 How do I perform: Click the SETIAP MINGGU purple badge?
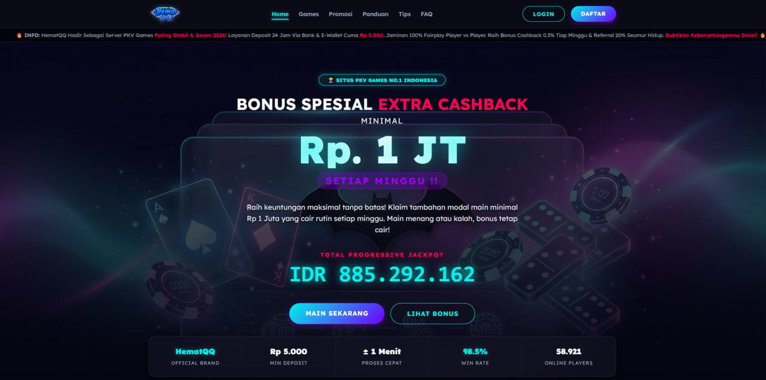pos(382,181)
